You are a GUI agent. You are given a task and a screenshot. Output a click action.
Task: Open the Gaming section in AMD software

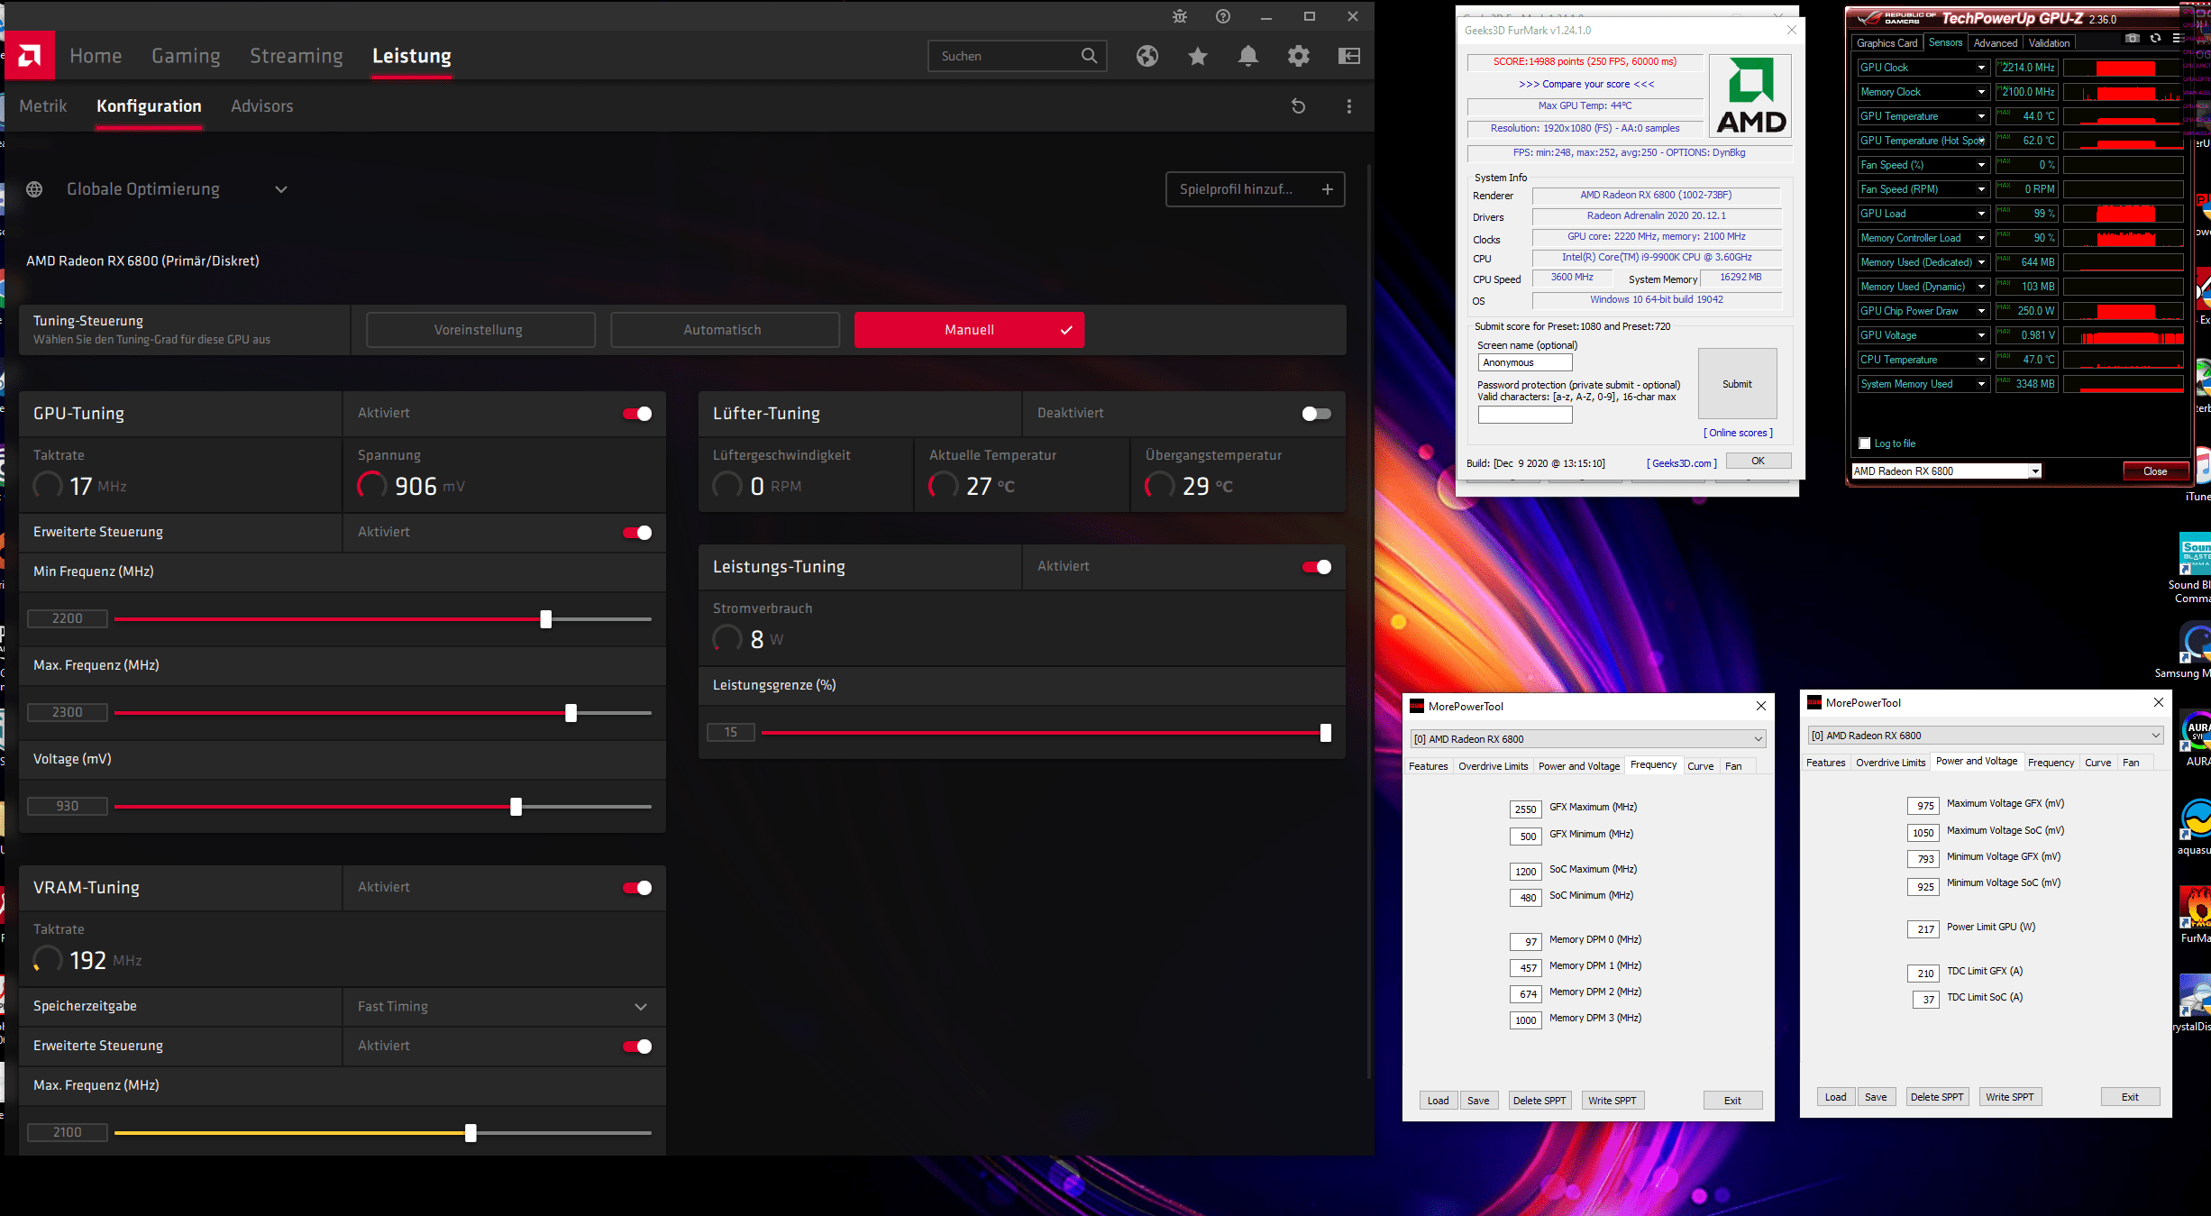point(186,55)
